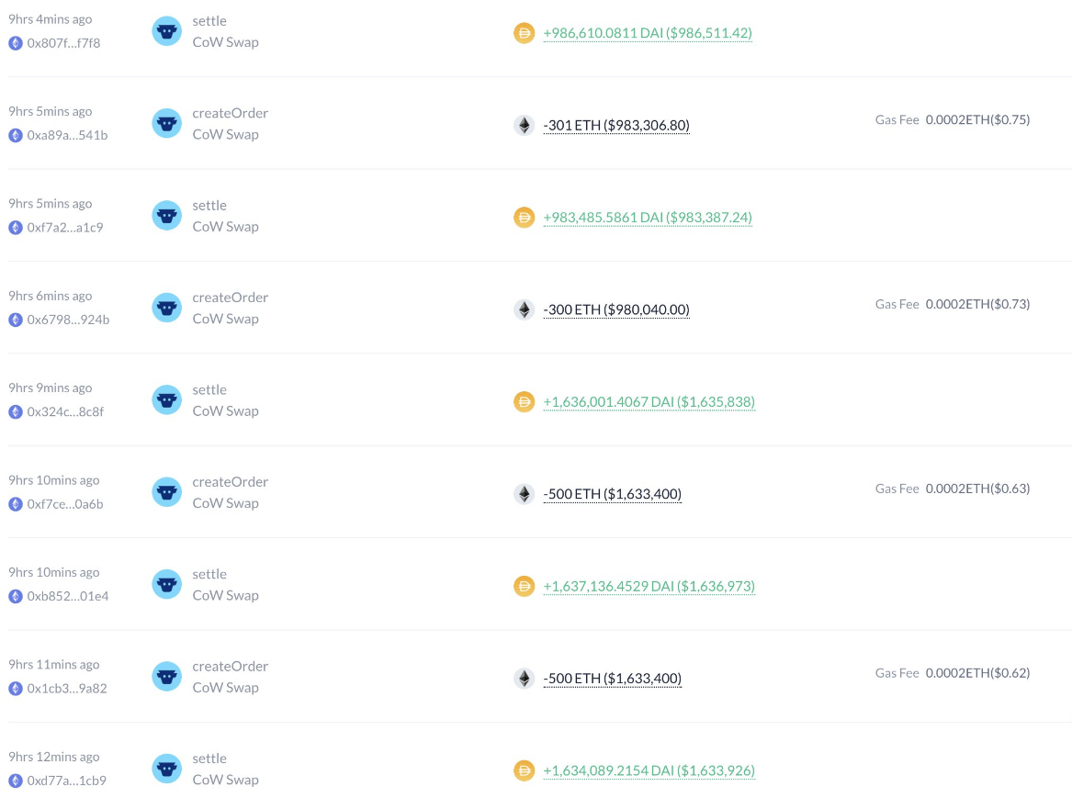Screen dimensions: 1072x798
Task: Click Ethereum chain icon beside 0xa89a...541b
Action: pos(16,136)
